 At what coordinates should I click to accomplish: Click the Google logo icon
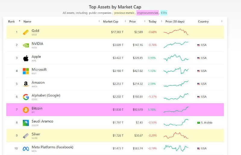point(26,97)
